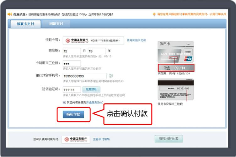Click the UnionPay logo on the sample card
Viewport: 236px width, 157px height.
188,59
